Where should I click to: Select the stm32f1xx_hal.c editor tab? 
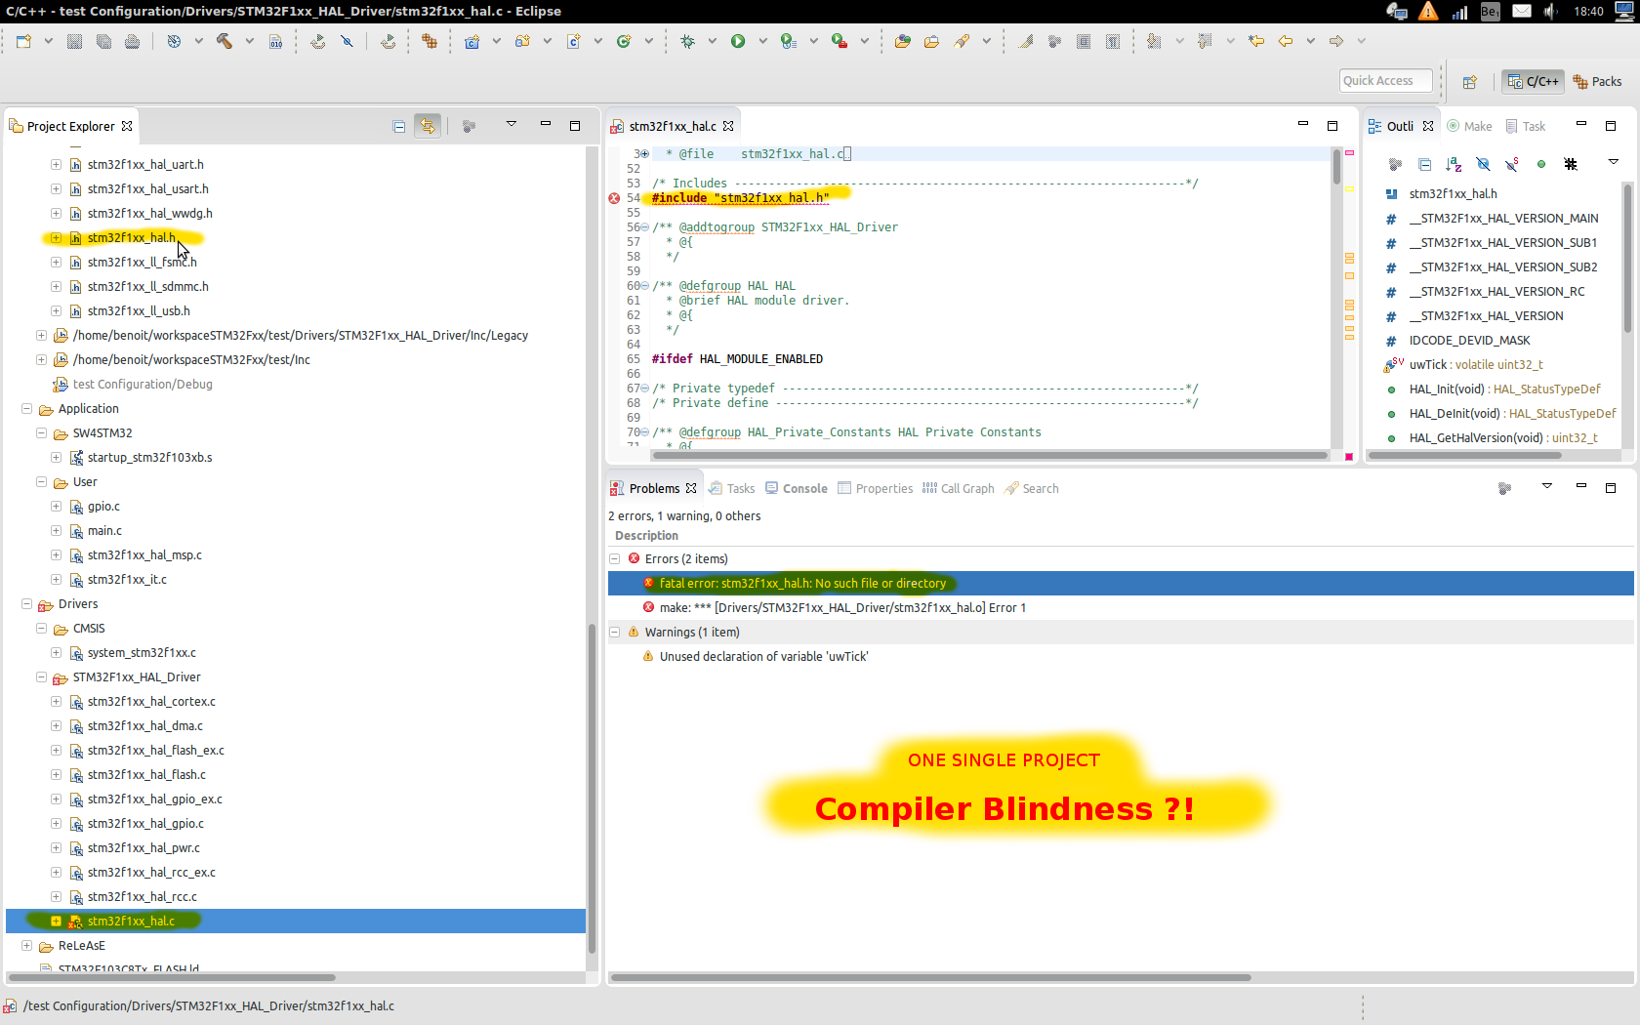pyautogui.click(x=672, y=127)
